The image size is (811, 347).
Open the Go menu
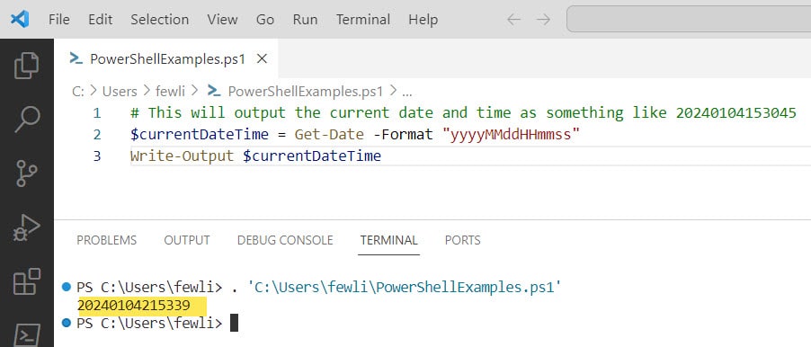click(x=265, y=20)
